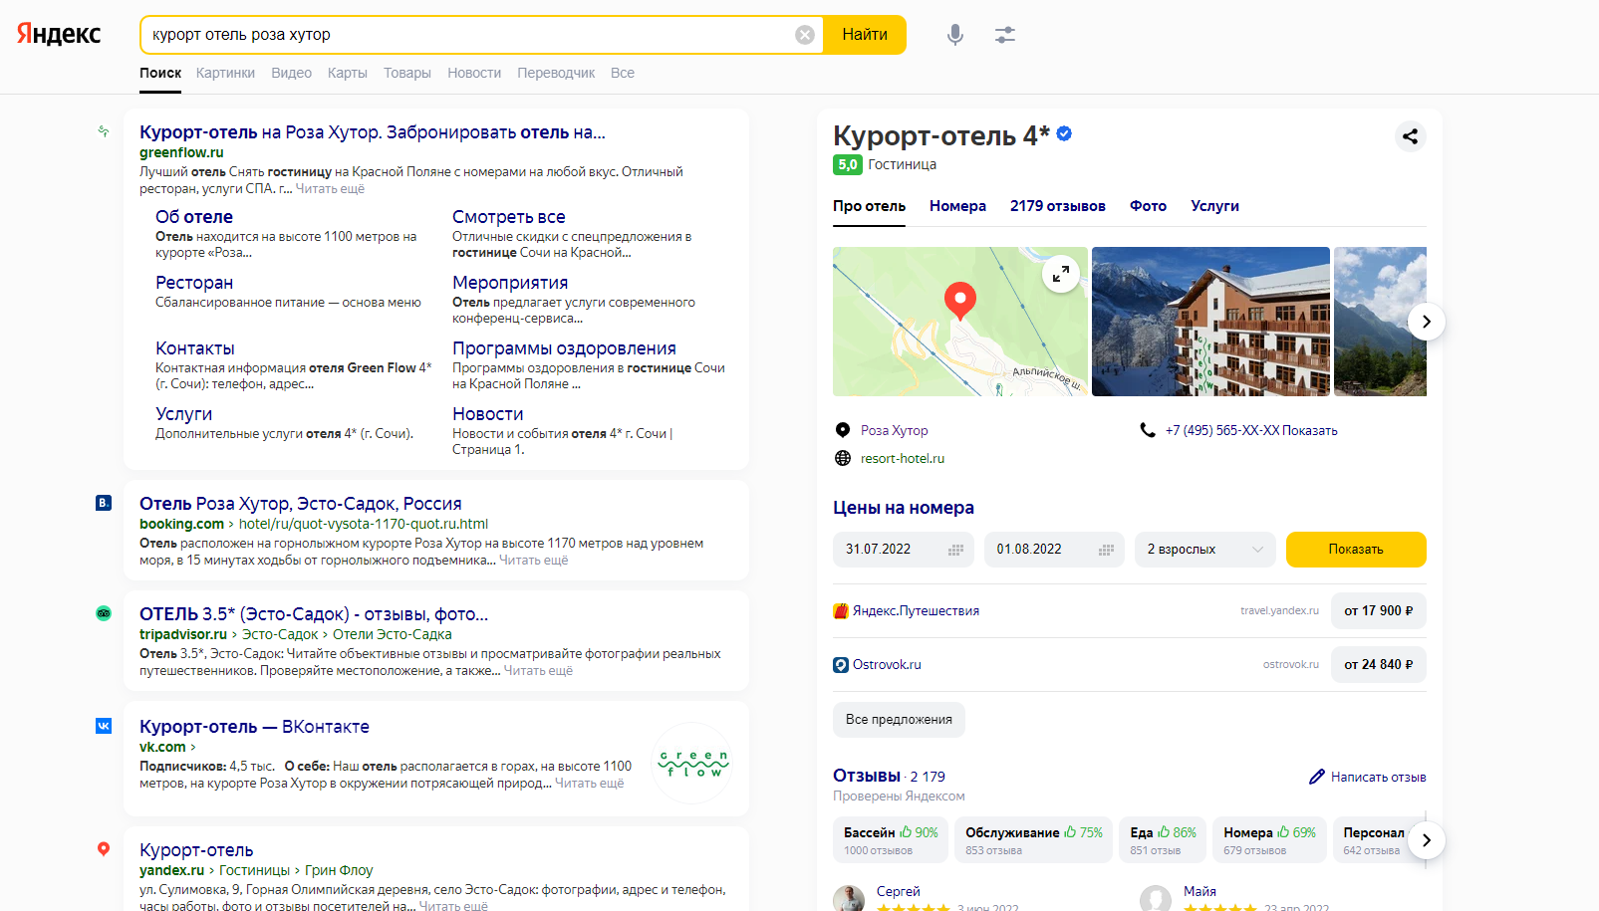The image size is (1599, 911).
Task: Open the Ресторан sitelink
Action: click(x=194, y=283)
